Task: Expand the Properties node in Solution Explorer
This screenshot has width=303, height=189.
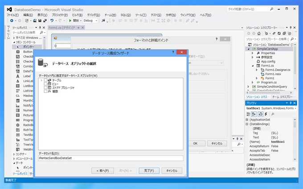Action: [x=252, y=53]
